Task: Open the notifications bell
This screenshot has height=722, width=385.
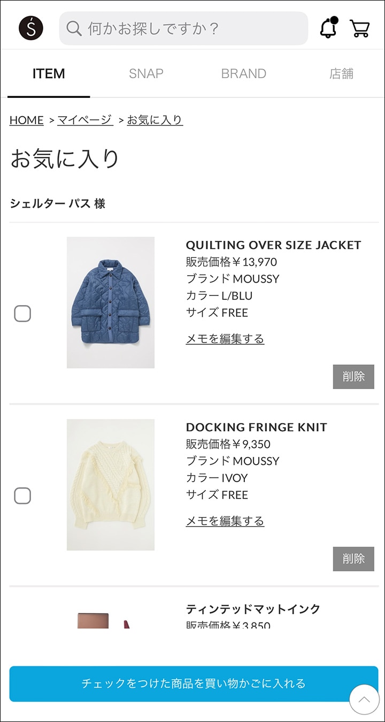Action: point(328,28)
